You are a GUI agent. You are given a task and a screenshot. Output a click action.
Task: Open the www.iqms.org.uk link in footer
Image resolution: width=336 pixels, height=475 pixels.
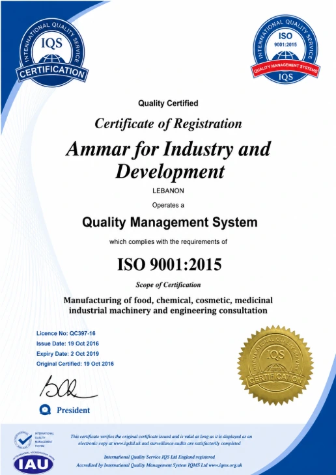click(x=225, y=465)
